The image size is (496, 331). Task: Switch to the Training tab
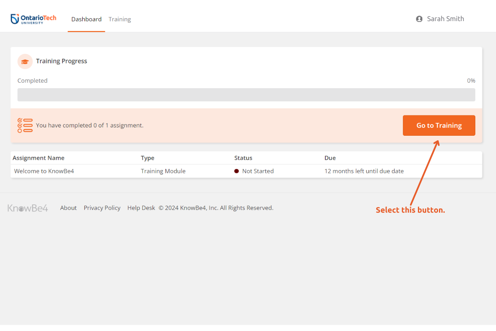119,19
